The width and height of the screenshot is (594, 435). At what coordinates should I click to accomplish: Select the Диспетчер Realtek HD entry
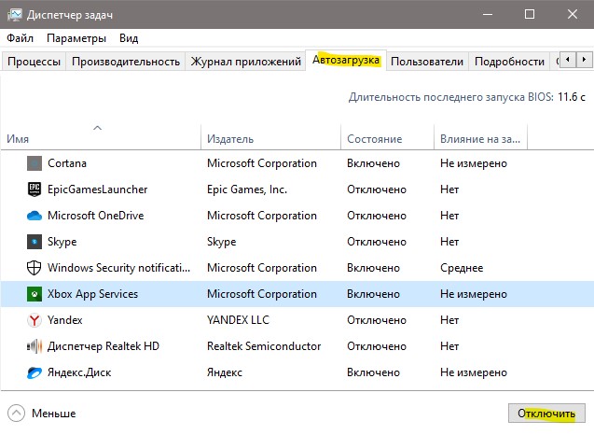pos(103,346)
